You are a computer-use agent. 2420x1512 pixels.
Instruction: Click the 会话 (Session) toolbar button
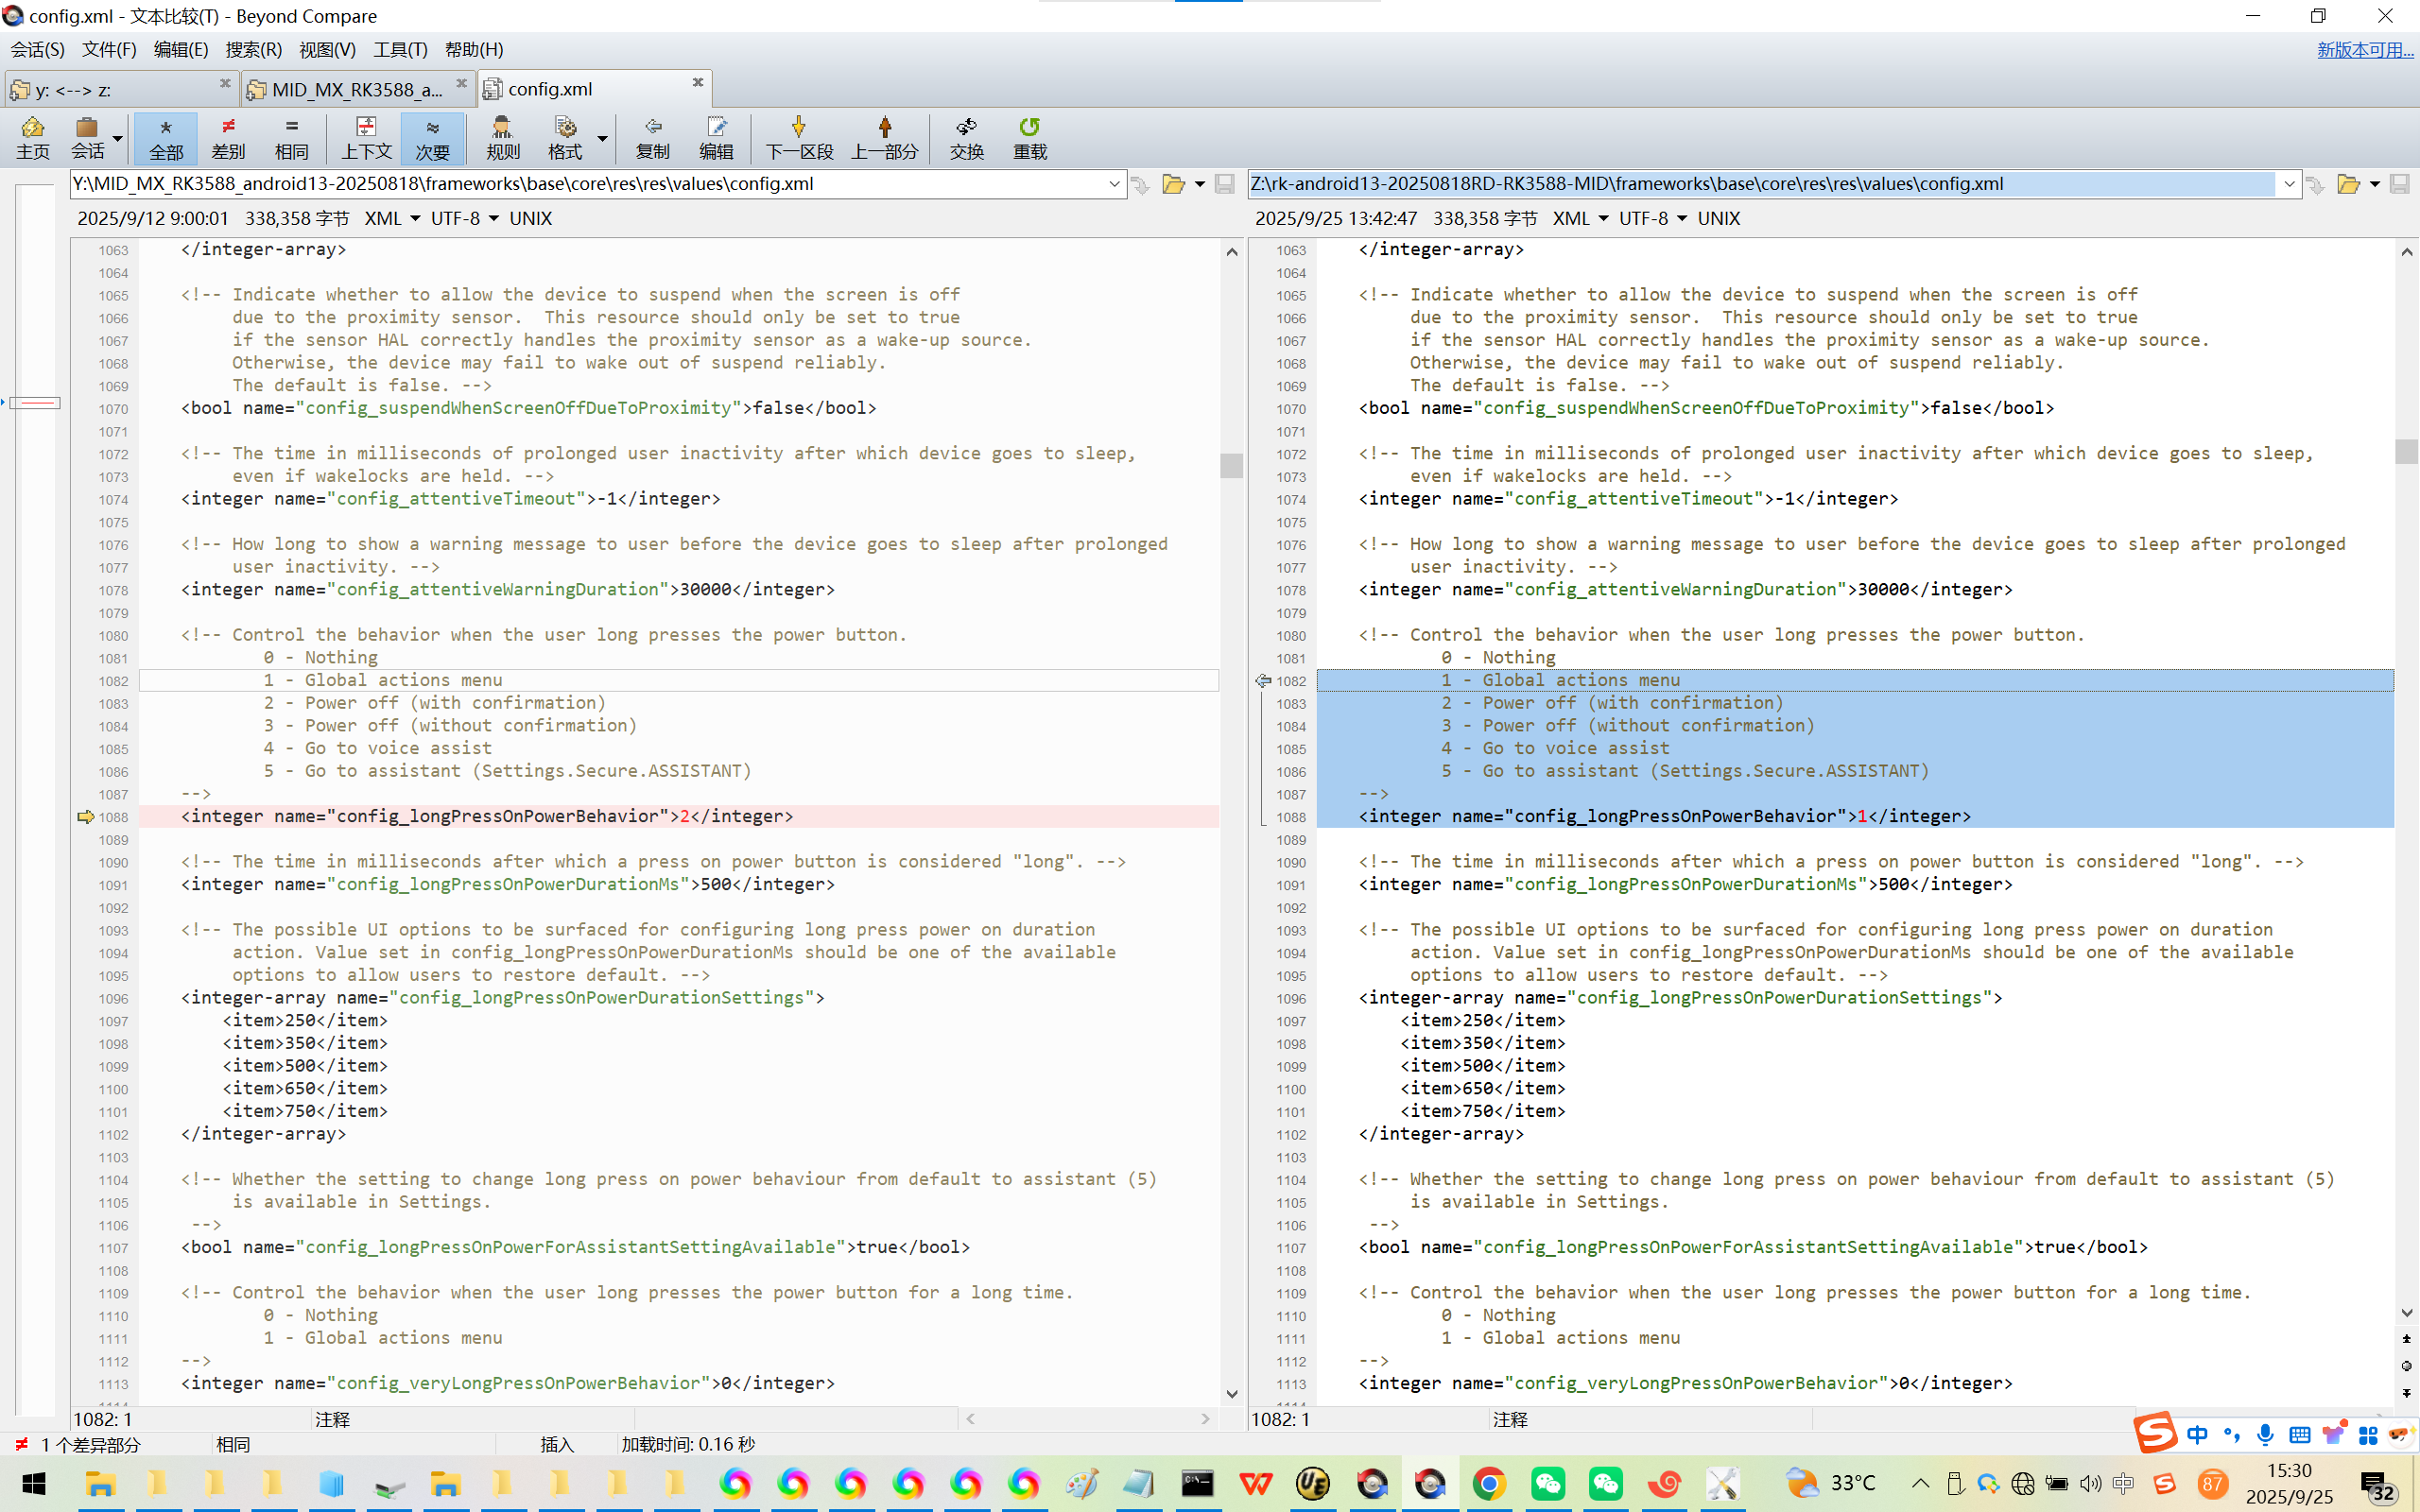pyautogui.click(x=87, y=137)
